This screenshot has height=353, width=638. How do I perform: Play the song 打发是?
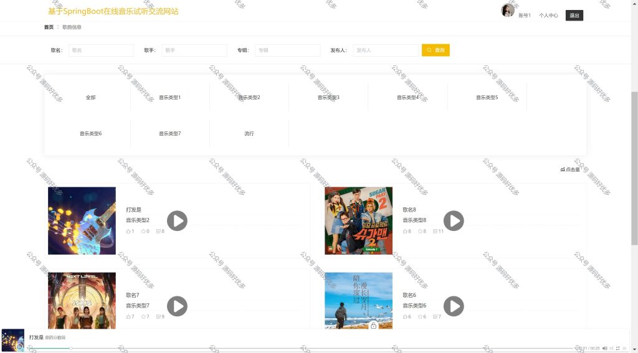(x=177, y=221)
